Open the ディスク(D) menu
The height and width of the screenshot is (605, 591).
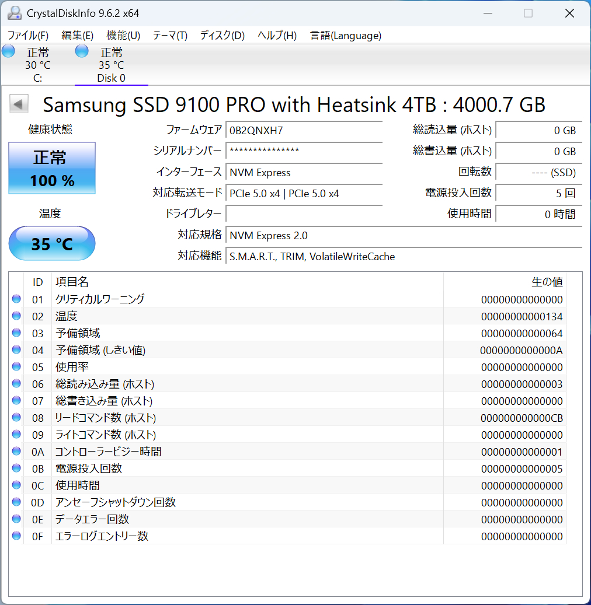[x=222, y=36]
